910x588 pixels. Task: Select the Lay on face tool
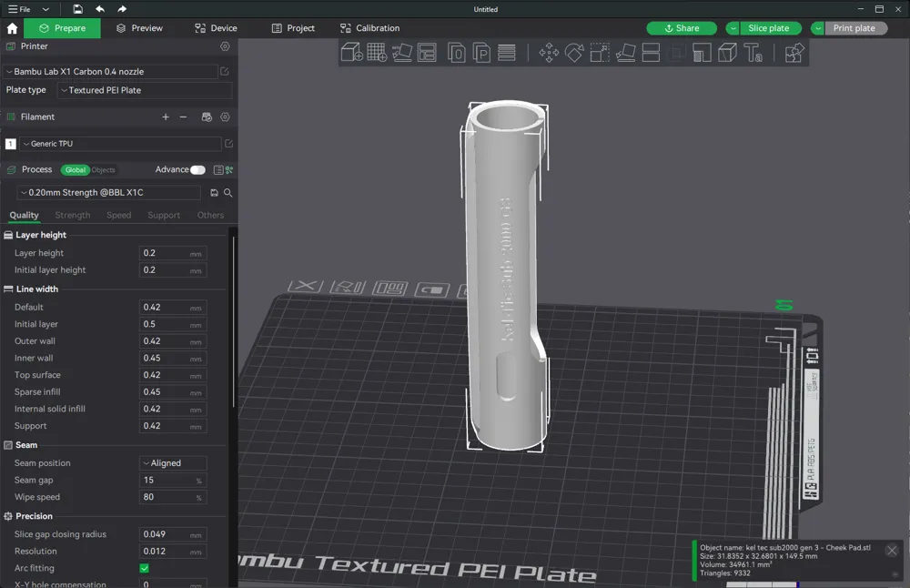(626, 53)
